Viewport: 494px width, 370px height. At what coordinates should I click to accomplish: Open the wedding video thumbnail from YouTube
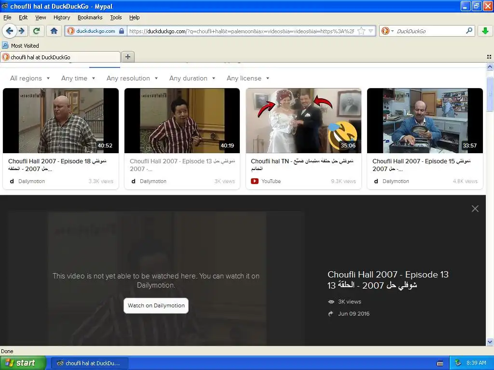tap(303, 121)
